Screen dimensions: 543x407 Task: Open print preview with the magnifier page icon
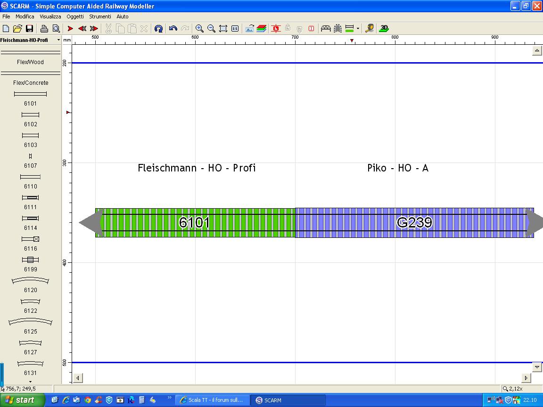(56, 29)
